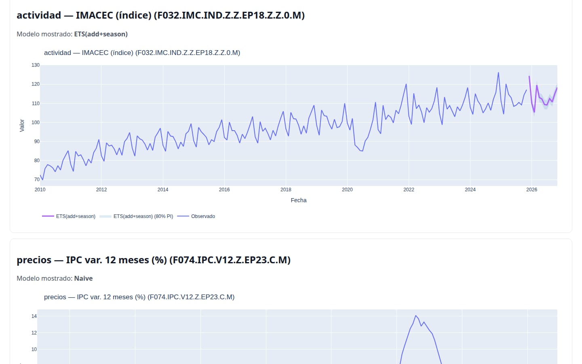Screen dimensions: 582x364
Task: Click the 2016 x-axis tick label
Action: [224, 190]
